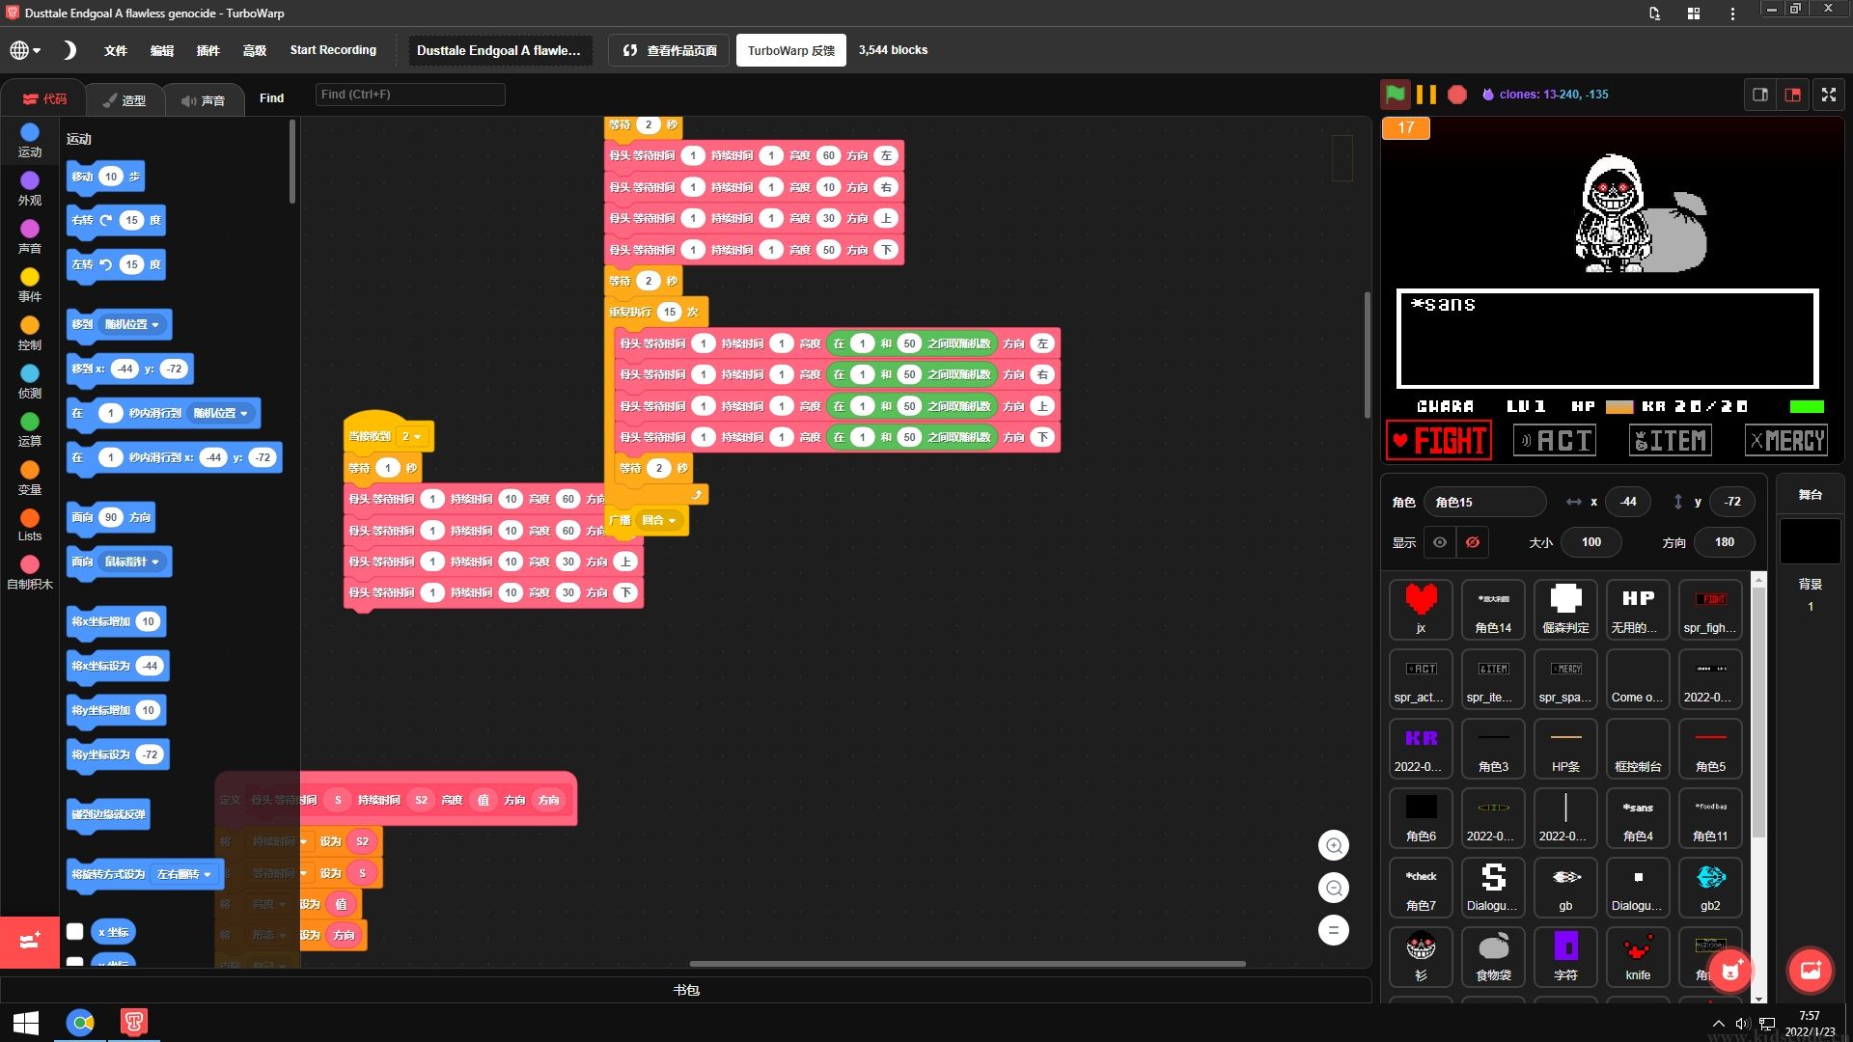
Task: Open the 文件 menu
Action: click(116, 50)
